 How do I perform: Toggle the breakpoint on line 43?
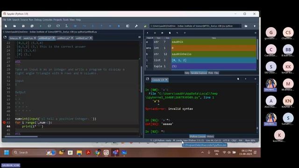pyautogui.click(x=4, y=122)
